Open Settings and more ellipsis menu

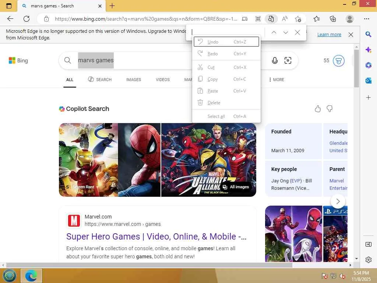coord(367,19)
